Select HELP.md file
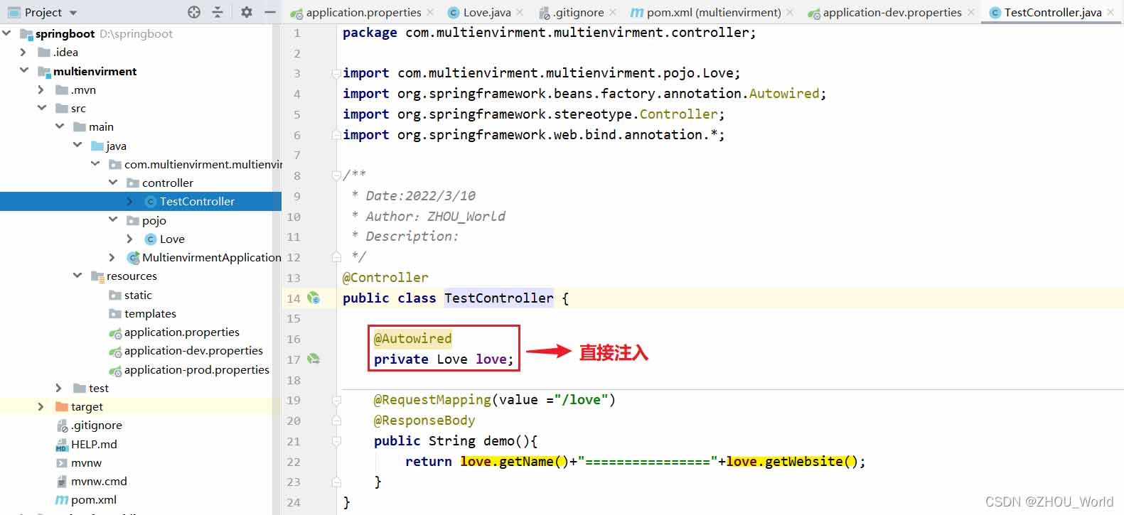1124x515 pixels. (93, 444)
